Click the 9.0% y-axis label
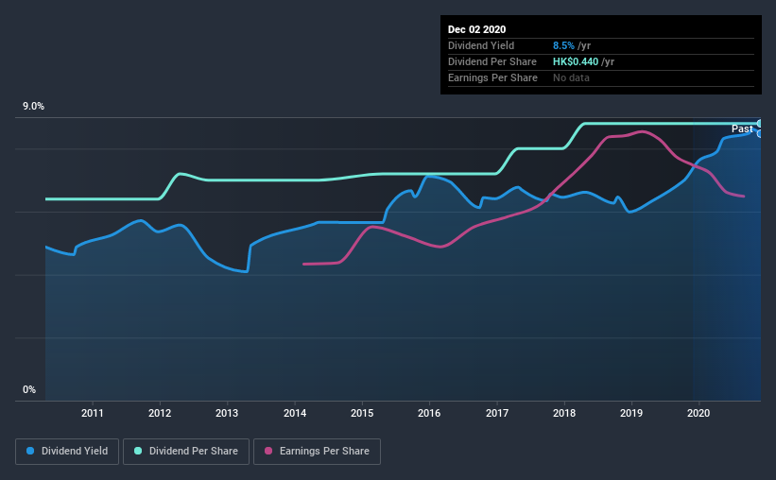Image resolution: width=776 pixels, height=480 pixels. (33, 107)
